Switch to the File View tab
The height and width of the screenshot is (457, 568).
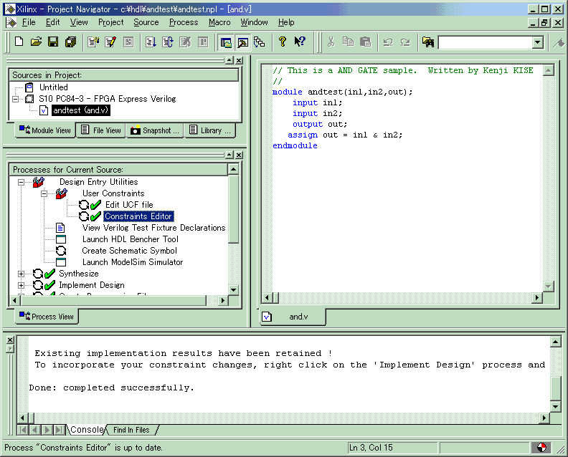pos(100,130)
